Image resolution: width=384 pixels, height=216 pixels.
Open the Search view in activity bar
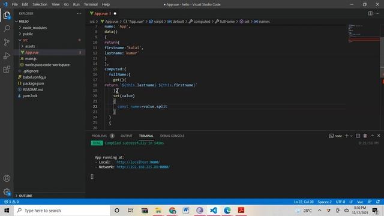coord(7,29)
